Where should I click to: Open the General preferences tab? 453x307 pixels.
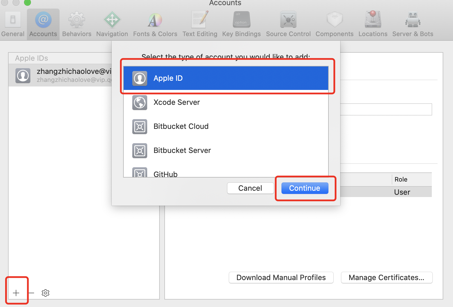tap(13, 25)
